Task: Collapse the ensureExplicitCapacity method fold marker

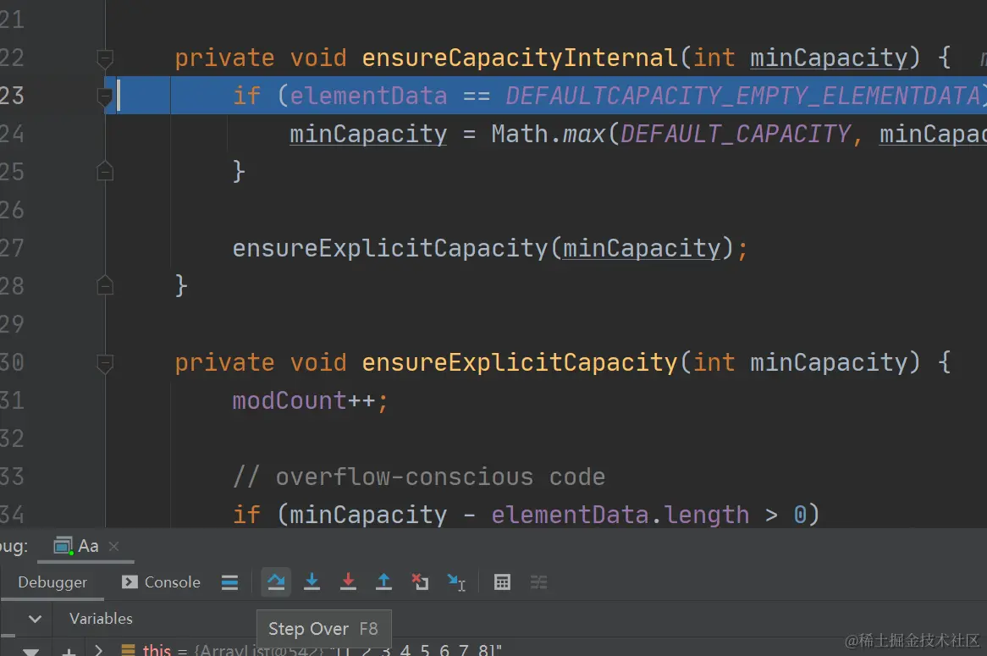Action: click(x=105, y=363)
